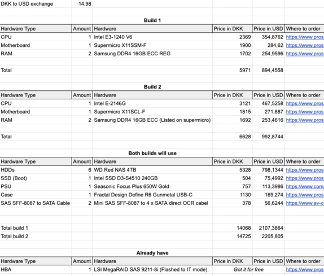The height and width of the screenshot is (276, 324).
Task: Select the E3-1240 V6 USD price 354,8762
Action: point(269,37)
